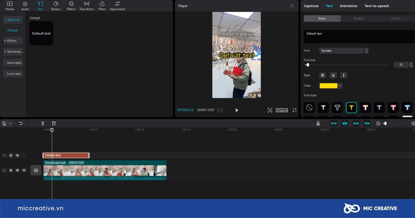Image resolution: width=415 pixels, height=218 pixels.
Task: Open the Text-to-speech tab
Action: (377, 6)
